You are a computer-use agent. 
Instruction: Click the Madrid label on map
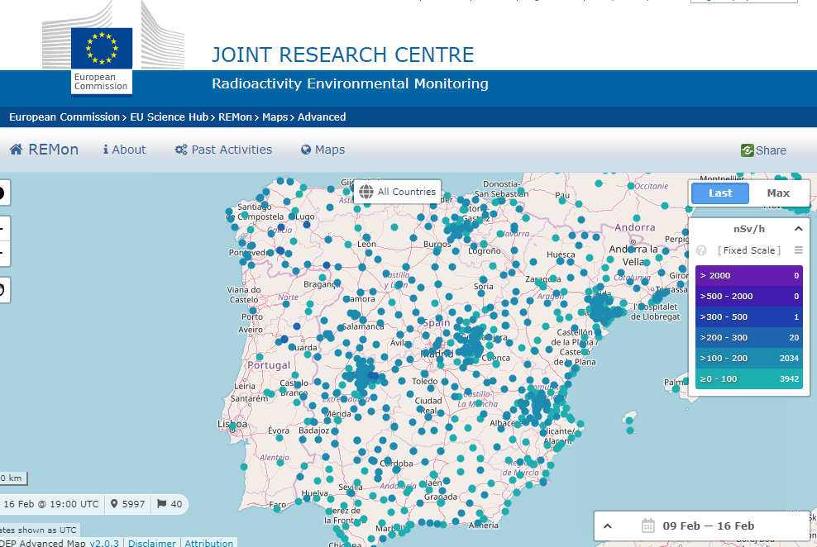coord(437,354)
